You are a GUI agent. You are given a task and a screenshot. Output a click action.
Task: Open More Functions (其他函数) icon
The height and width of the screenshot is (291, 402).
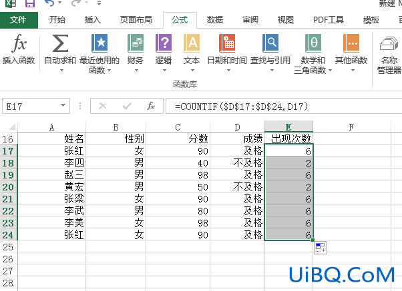pyautogui.click(x=351, y=43)
